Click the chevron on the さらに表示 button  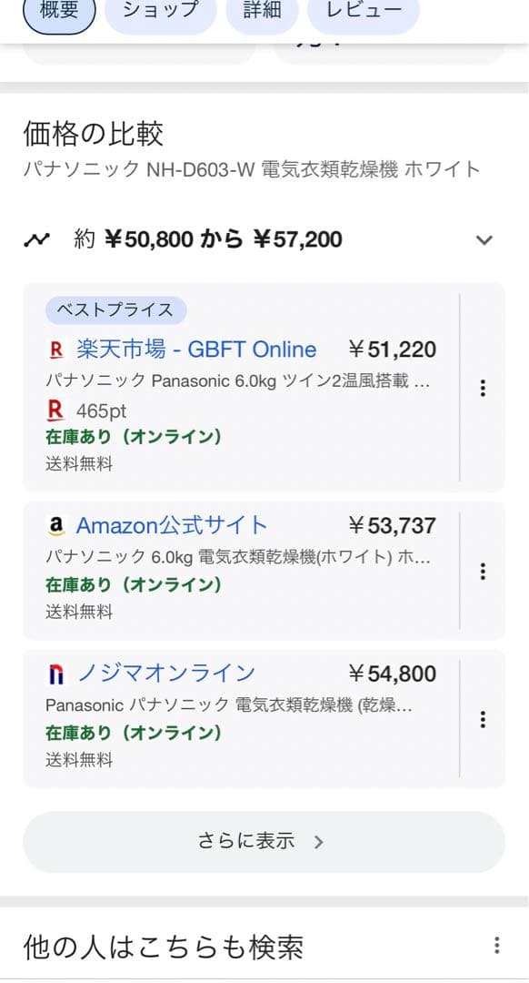[x=317, y=842]
